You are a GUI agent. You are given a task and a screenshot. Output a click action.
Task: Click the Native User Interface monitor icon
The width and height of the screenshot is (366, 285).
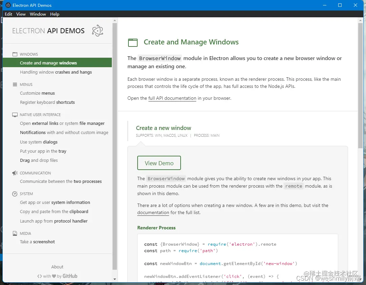click(15, 115)
